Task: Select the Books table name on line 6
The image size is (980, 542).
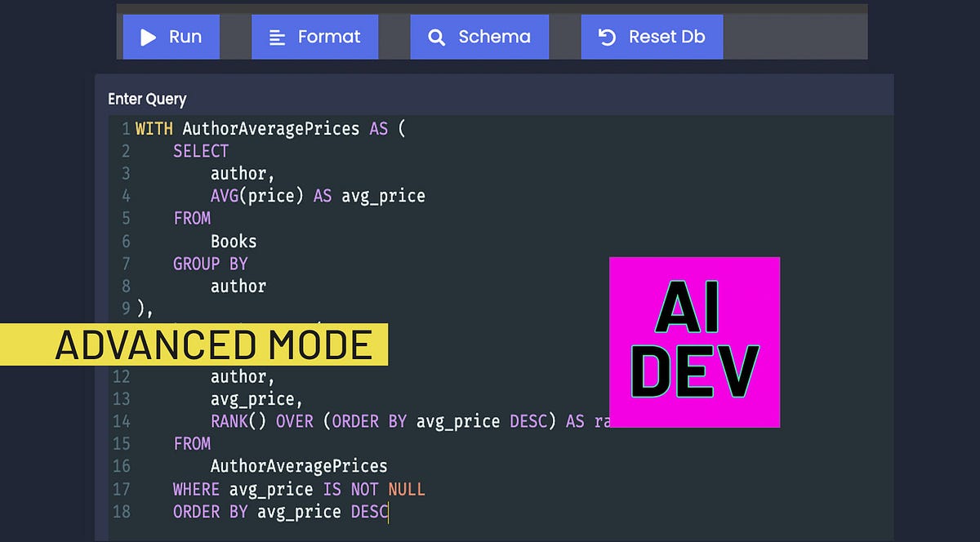Action: coord(234,241)
